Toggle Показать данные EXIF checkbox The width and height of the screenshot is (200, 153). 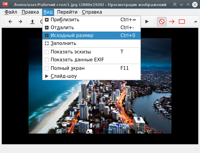pos(47,60)
